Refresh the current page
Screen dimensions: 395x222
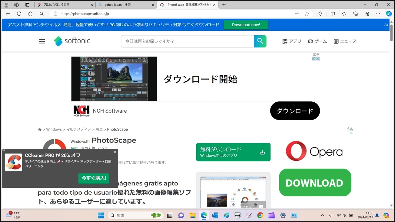[19, 14]
